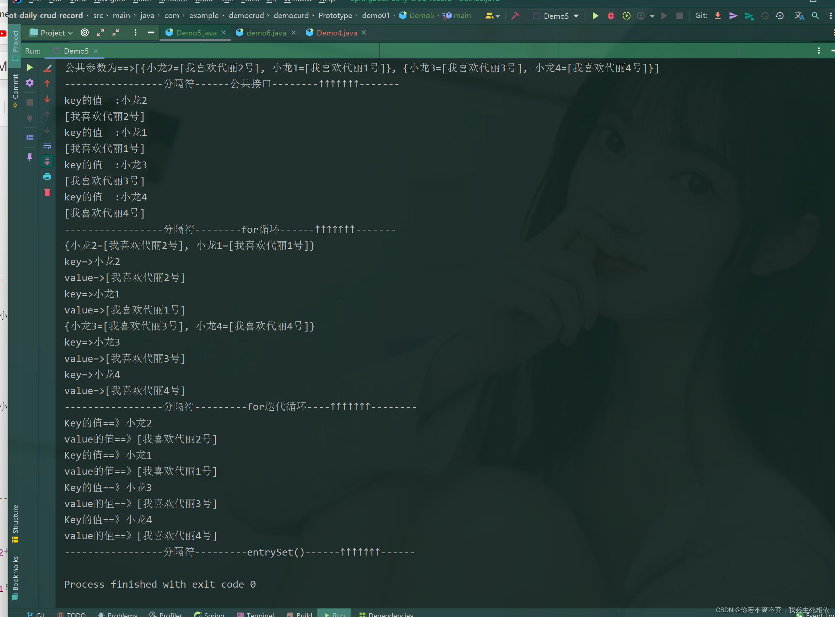Open the code-with-me users dropdown
This screenshot has height=617, width=835.
tap(492, 16)
